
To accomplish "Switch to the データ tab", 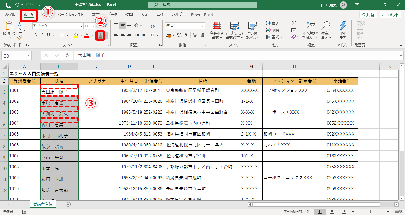I will (x=112, y=14).
